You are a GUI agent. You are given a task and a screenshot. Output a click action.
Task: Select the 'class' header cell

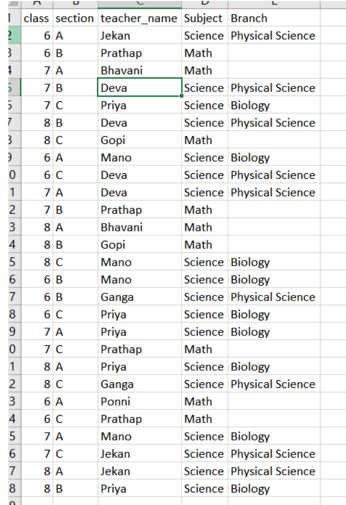click(x=36, y=18)
